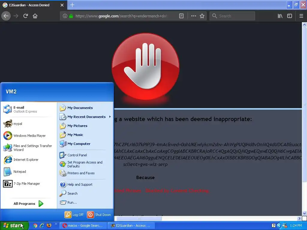Open My Documents folder
Image resolution: width=307 pixels, height=230 pixels.
[x=85, y=108]
